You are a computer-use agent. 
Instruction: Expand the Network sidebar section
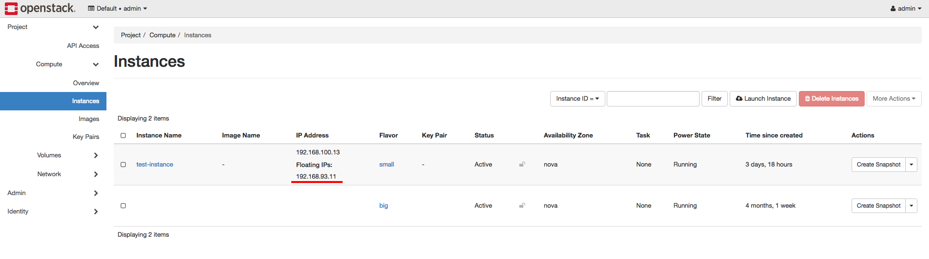[x=53, y=174]
